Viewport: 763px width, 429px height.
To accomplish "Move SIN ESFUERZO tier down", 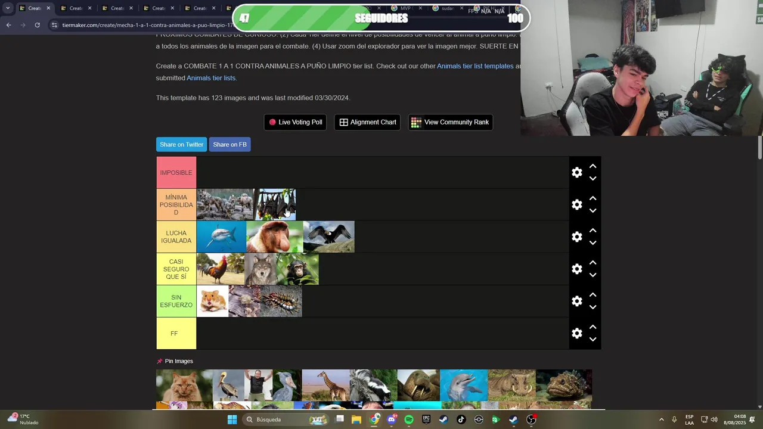I will tap(593, 307).
